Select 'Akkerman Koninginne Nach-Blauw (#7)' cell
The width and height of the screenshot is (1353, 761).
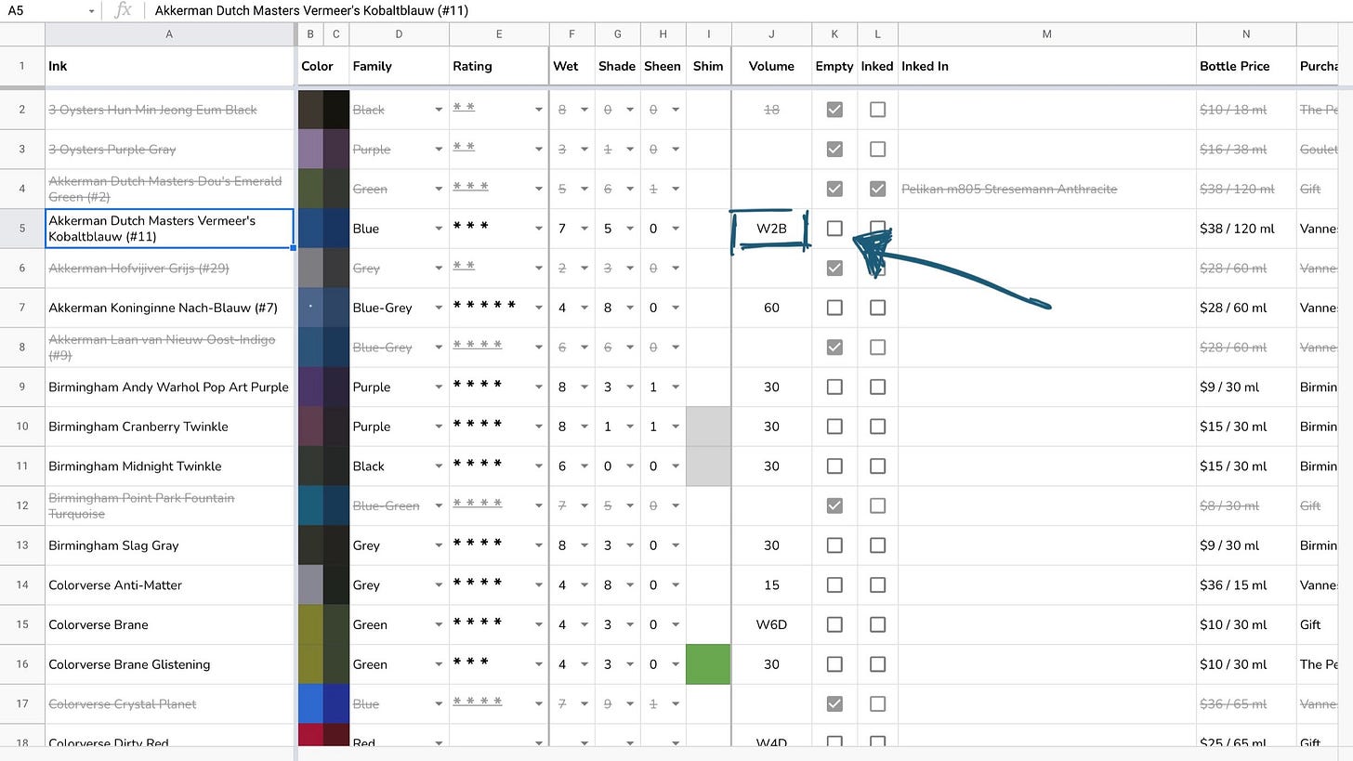coord(169,308)
